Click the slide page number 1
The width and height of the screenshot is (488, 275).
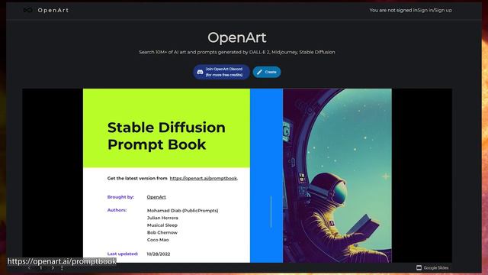(40, 268)
